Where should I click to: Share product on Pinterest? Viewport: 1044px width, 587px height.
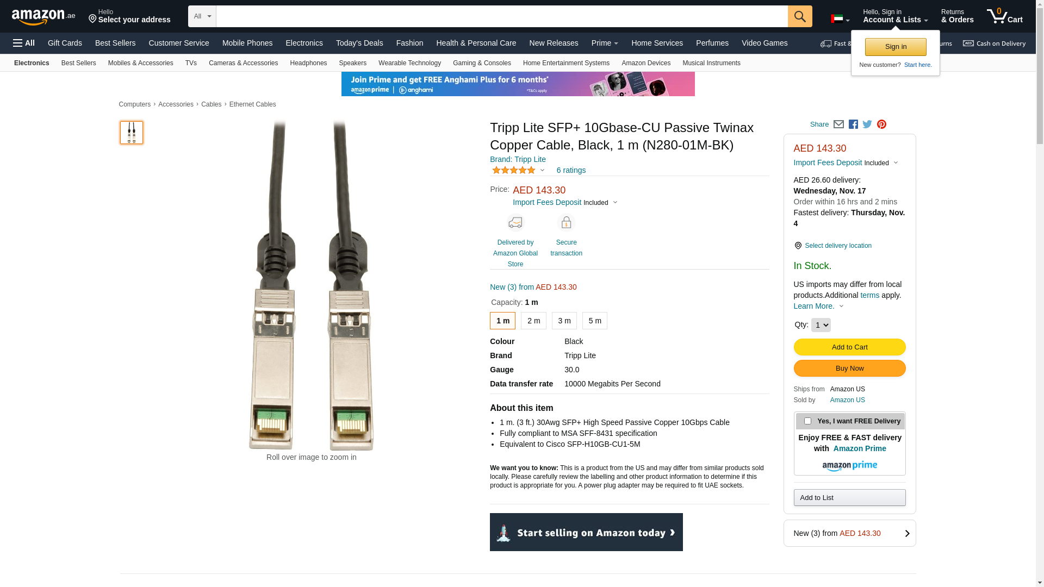pyautogui.click(x=881, y=124)
